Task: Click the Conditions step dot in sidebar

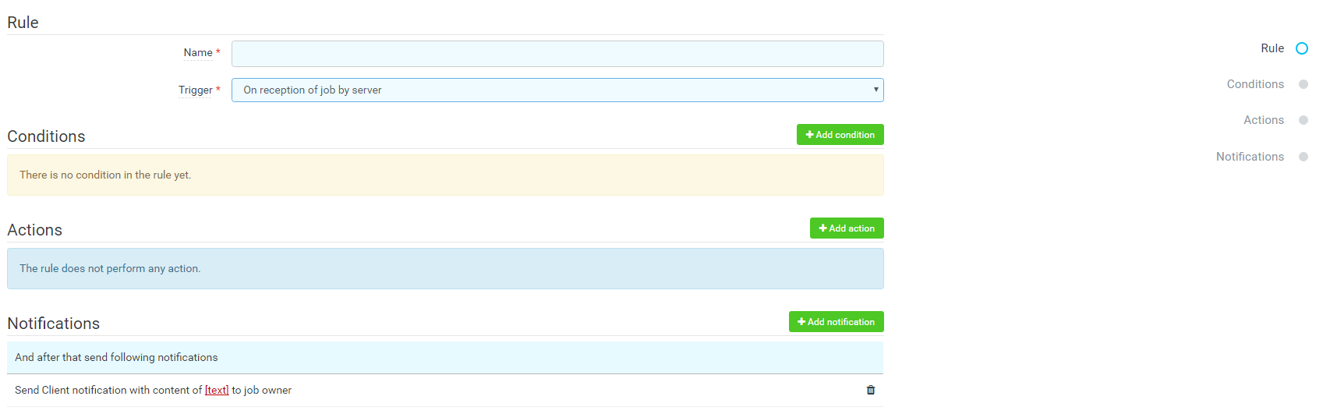Action: tap(1303, 84)
